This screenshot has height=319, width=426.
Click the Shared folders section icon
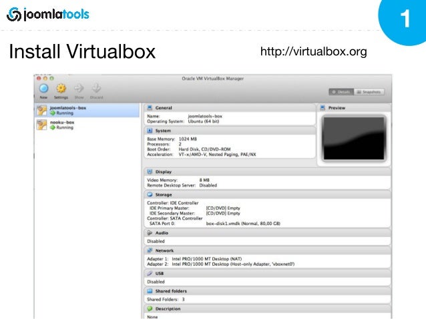click(150, 291)
